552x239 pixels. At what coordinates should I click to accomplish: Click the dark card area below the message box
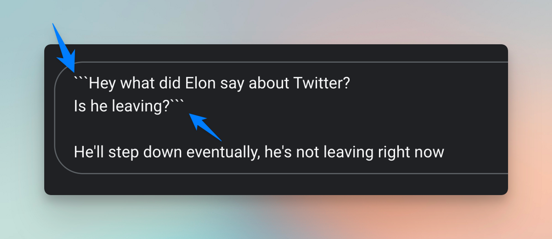pyautogui.click(x=276, y=185)
